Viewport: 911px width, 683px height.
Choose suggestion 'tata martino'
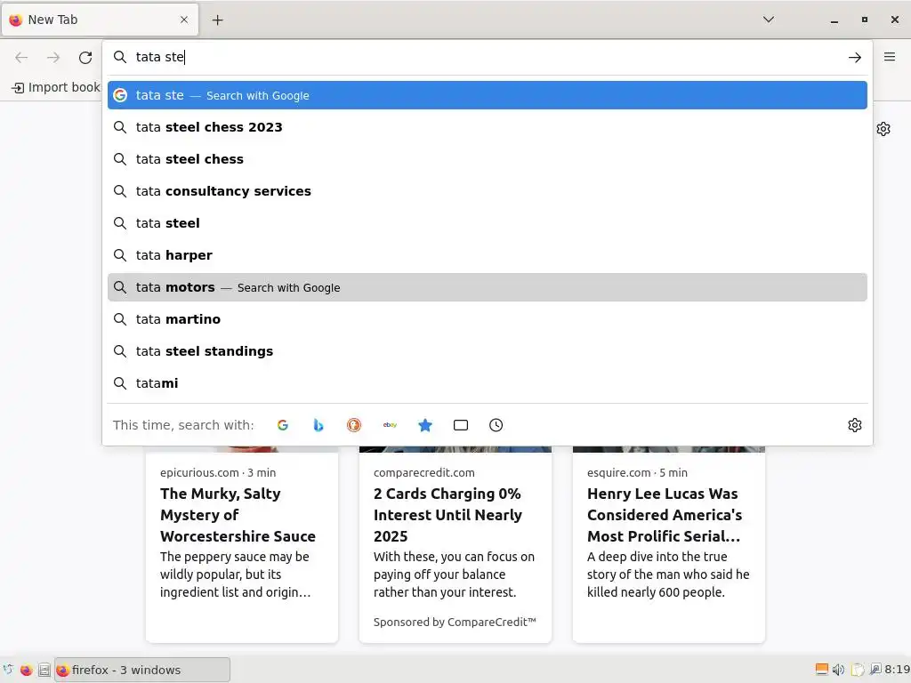coord(487,319)
